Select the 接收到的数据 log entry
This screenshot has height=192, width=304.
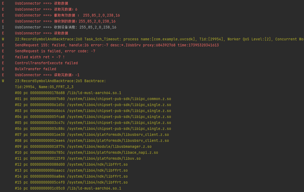pyautogui.click(x=65, y=21)
